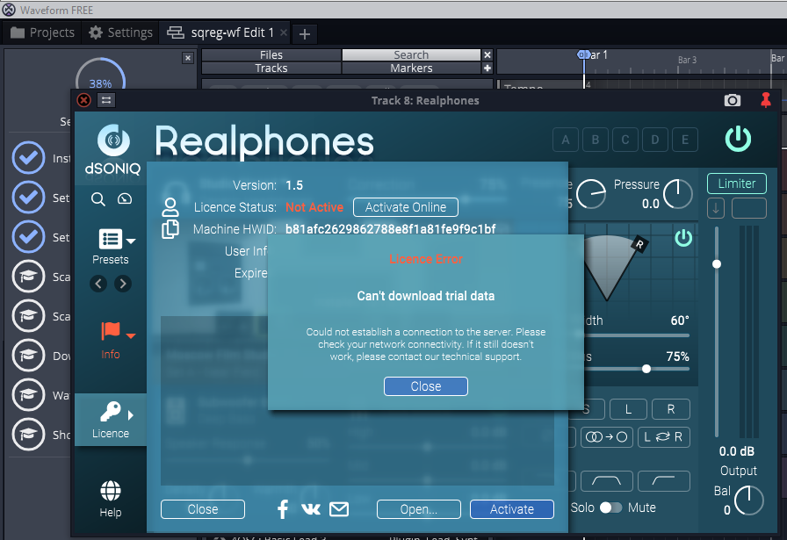787x540 pixels.
Task: Open the Presets list icon
Action: [111, 239]
